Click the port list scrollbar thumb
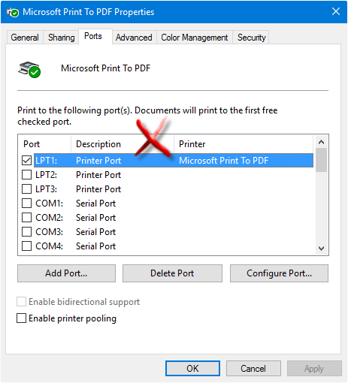The width and height of the screenshot is (348, 383). pos(321,160)
